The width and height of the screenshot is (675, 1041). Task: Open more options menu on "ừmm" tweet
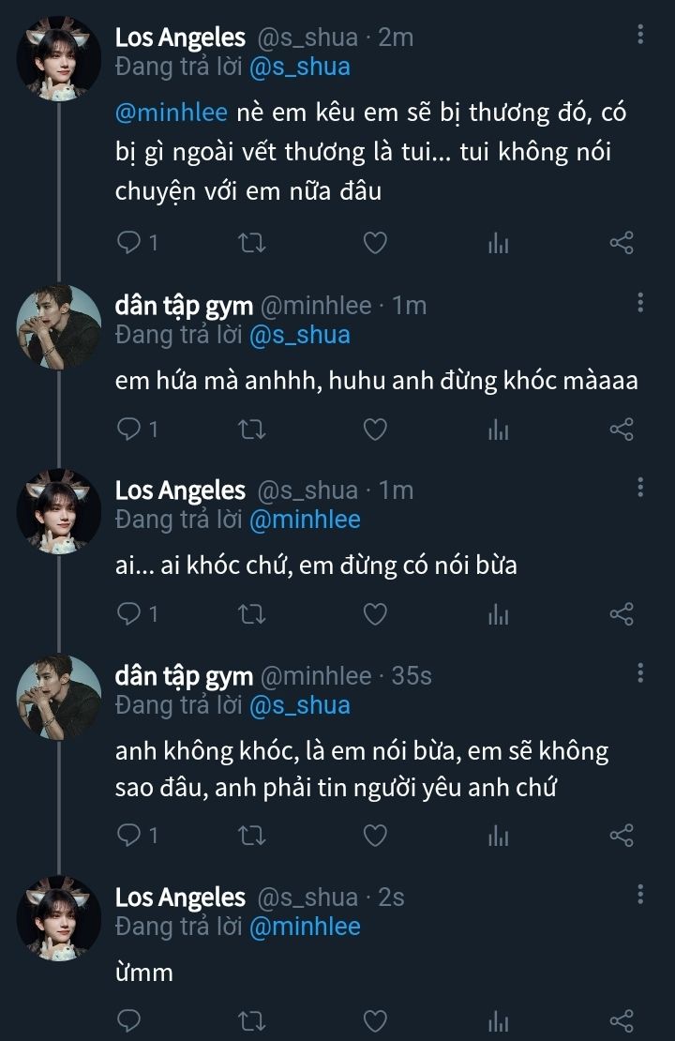tap(640, 894)
